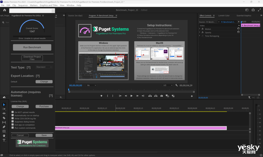This screenshot has height=157, width=263.
Task: Select the Razor tool
Action: pos(4,118)
